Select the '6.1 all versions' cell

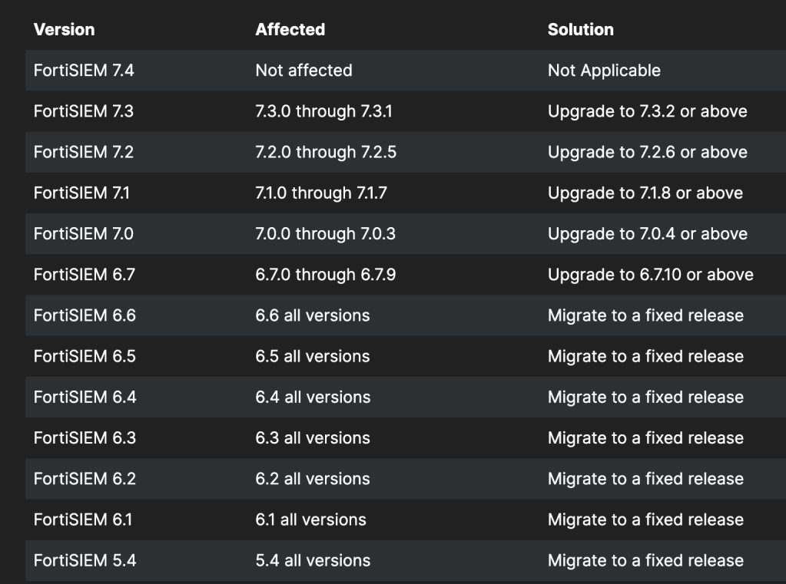[x=310, y=520]
